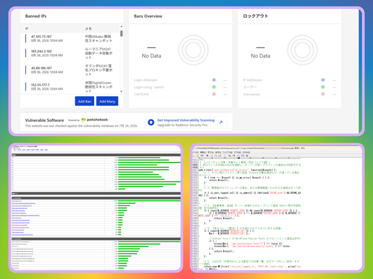
Task: Click open-folder icon in editor toolbar
Action: pyautogui.click(x=197, y=156)
